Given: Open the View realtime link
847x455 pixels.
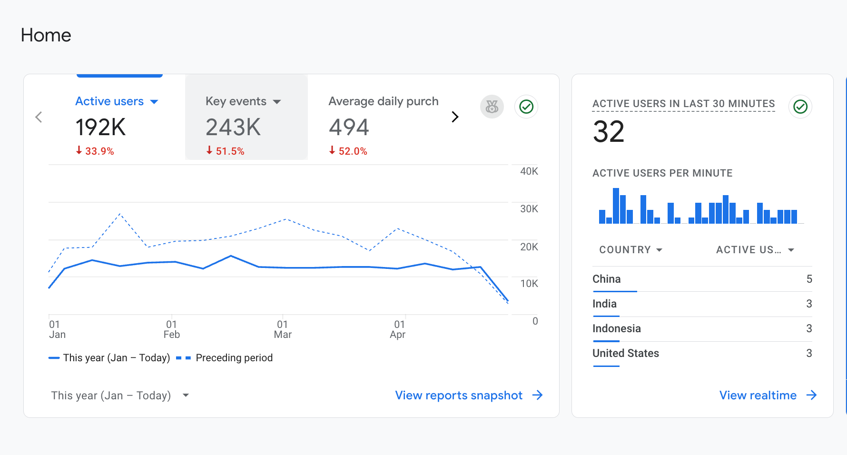Looking at the screenshot, I should 758,396.
